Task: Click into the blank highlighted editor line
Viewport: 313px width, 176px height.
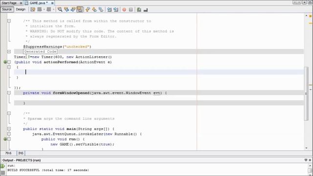Action: (x=158, y=72)
